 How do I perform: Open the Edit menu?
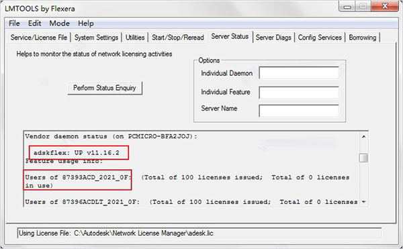pos(34,23)
